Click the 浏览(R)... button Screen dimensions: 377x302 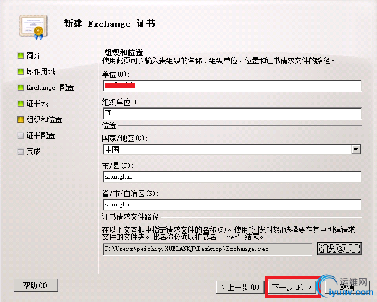coord(340,249)
